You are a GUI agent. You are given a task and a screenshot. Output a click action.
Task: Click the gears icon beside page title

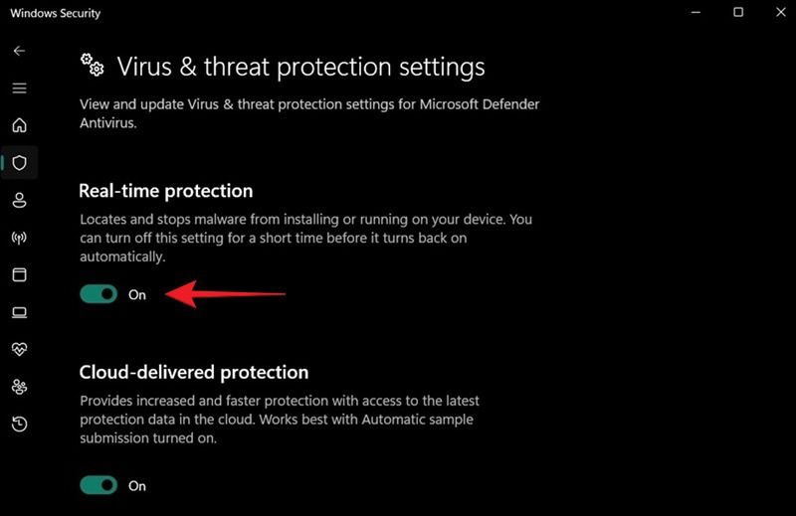(93, 65)
